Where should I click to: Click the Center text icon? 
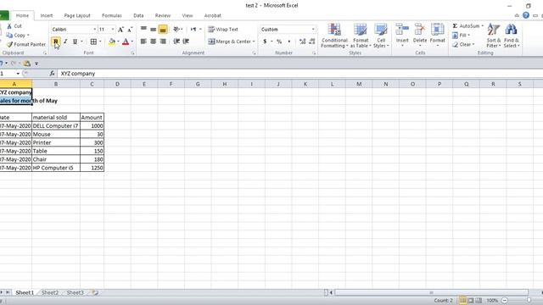(153, 42)
